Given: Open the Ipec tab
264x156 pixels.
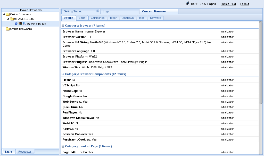Looking at the screenshot, I should tap(142, 18).
